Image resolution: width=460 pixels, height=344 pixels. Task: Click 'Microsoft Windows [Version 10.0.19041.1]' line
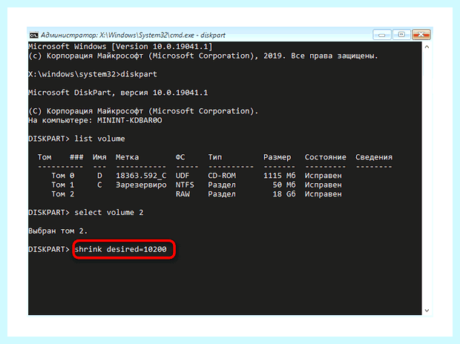pyautogui.click(x=120, y=47)
